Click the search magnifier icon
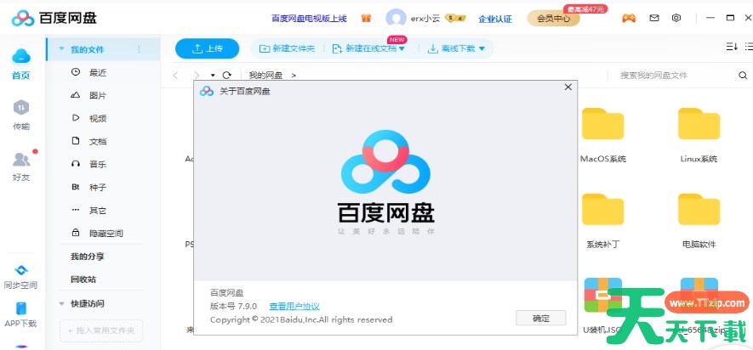Image resolution: width=753 pixels, height=350 pixels. pos(743,76)
